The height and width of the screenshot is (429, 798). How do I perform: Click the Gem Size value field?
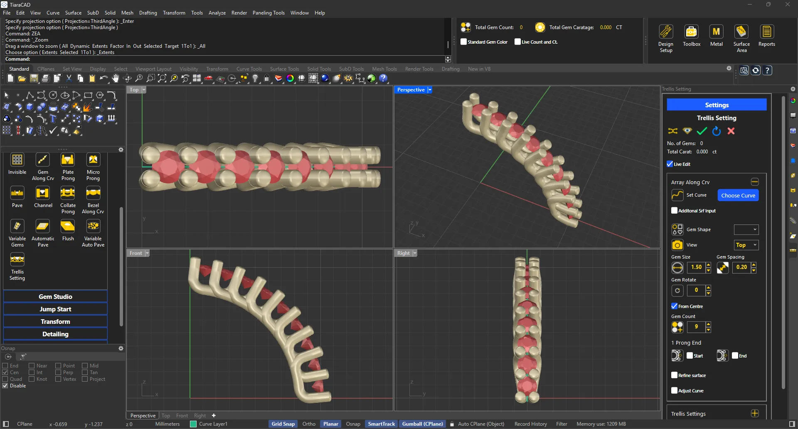point(697,267)
